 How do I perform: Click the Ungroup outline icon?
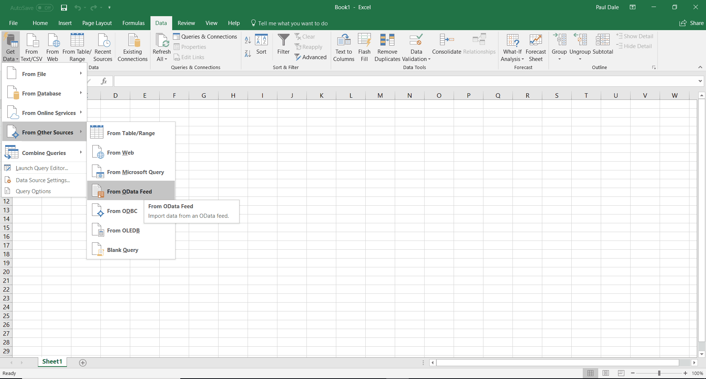581,40
